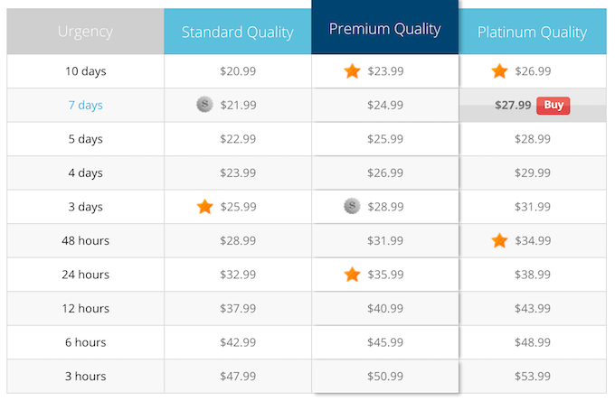Image resolution: width=615 pixels, height=401 pixels.
Task: Click the star icon beside $23.99
Action: [352, 71]
